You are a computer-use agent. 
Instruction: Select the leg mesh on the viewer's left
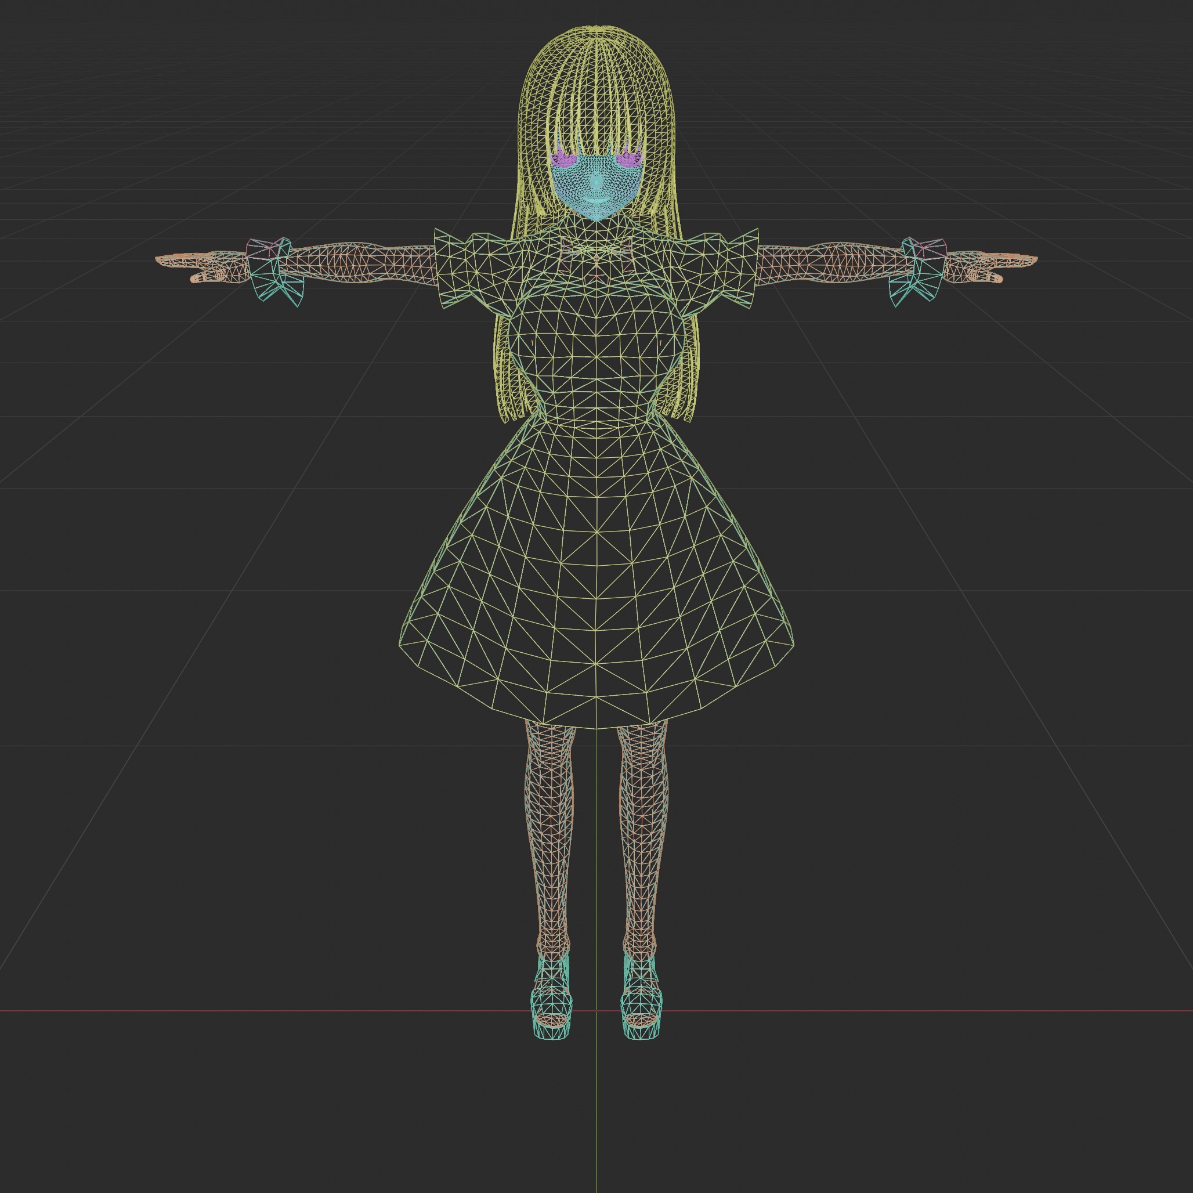(x=551, y=840)
